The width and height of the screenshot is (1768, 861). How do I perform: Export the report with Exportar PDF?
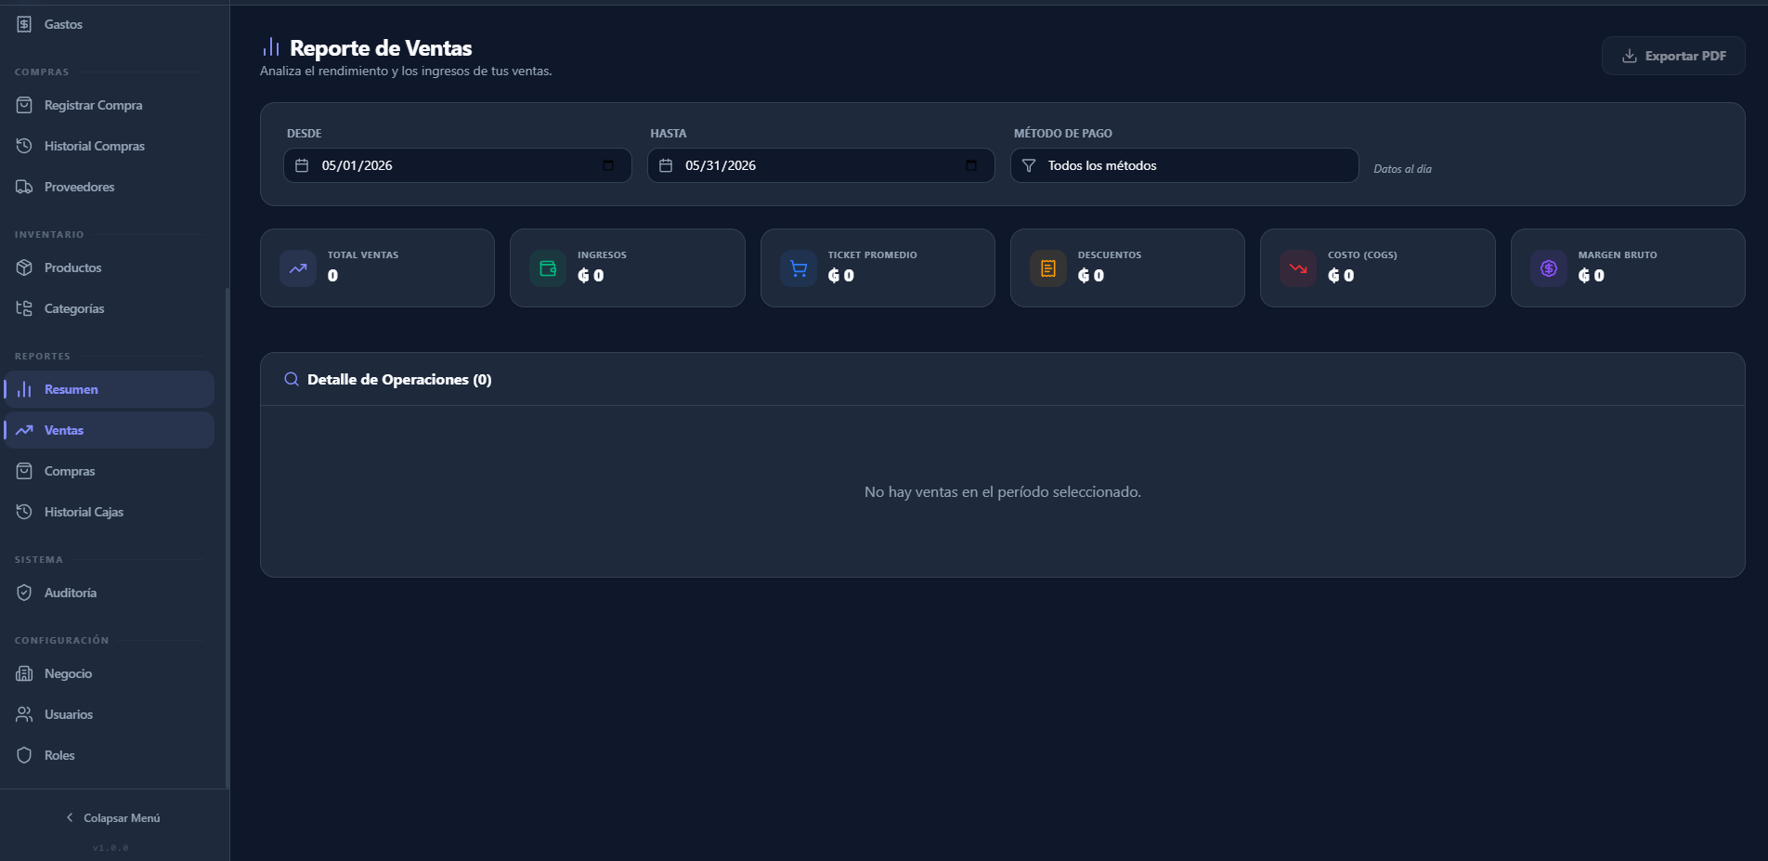point(1673,56)
